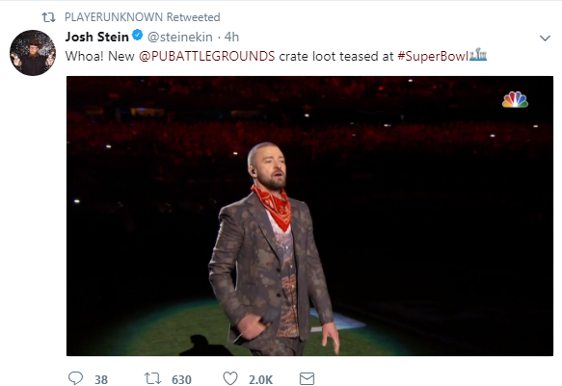This screenshot has height=386, width=562.
Task: Click the 38 replies count
Action: coord(101,379)
